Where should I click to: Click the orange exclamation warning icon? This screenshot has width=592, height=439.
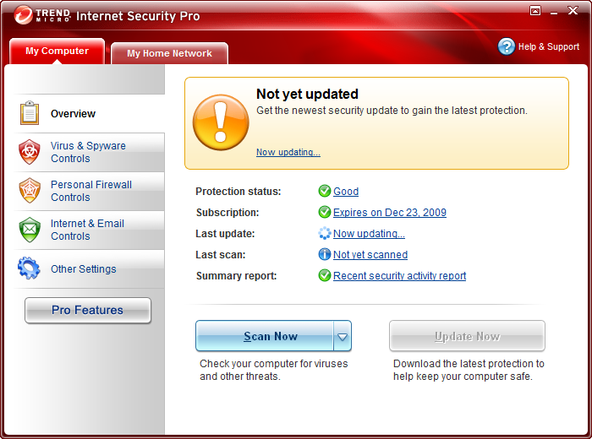[221, 122]
